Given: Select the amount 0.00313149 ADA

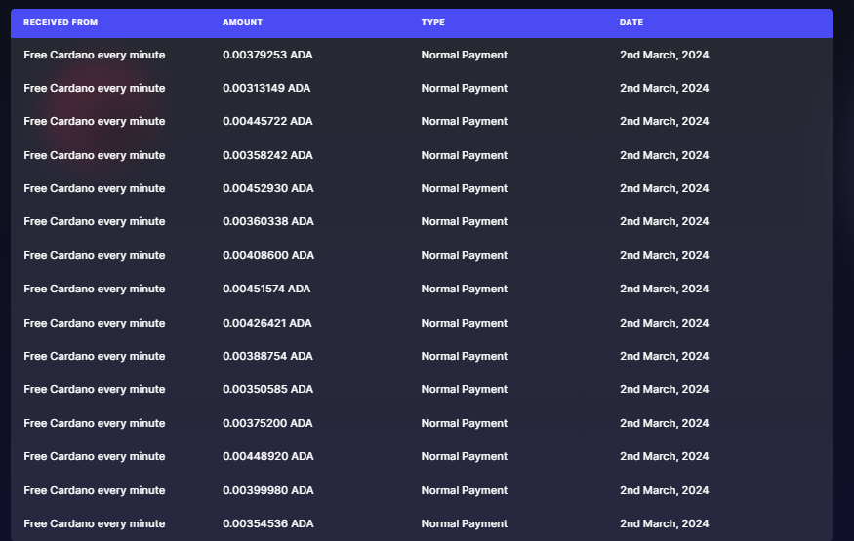Looking at the screenshot, I should (266, 88).
